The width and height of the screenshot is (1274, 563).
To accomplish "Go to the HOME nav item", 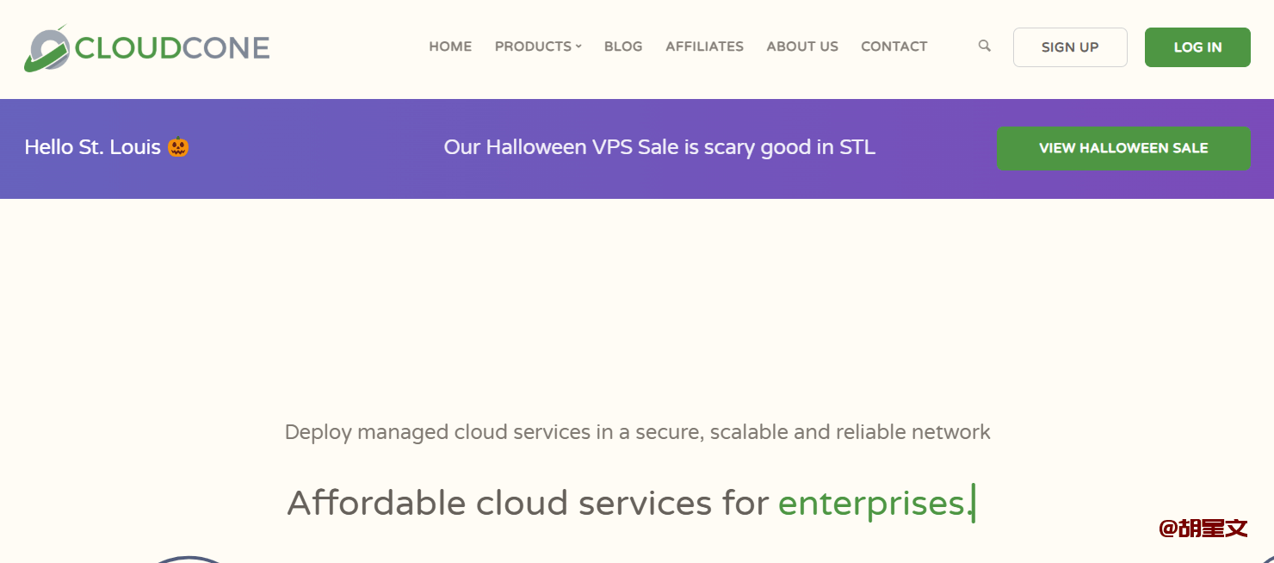I will (450, 46).
